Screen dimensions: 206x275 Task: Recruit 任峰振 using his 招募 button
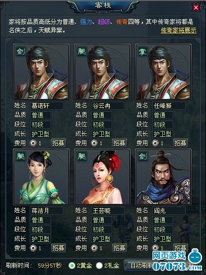181,143
